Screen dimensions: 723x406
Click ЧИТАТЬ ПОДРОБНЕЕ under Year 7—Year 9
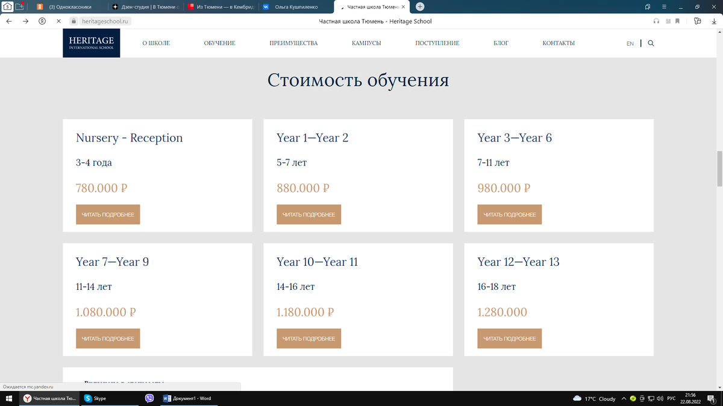(x=108, y=339)
